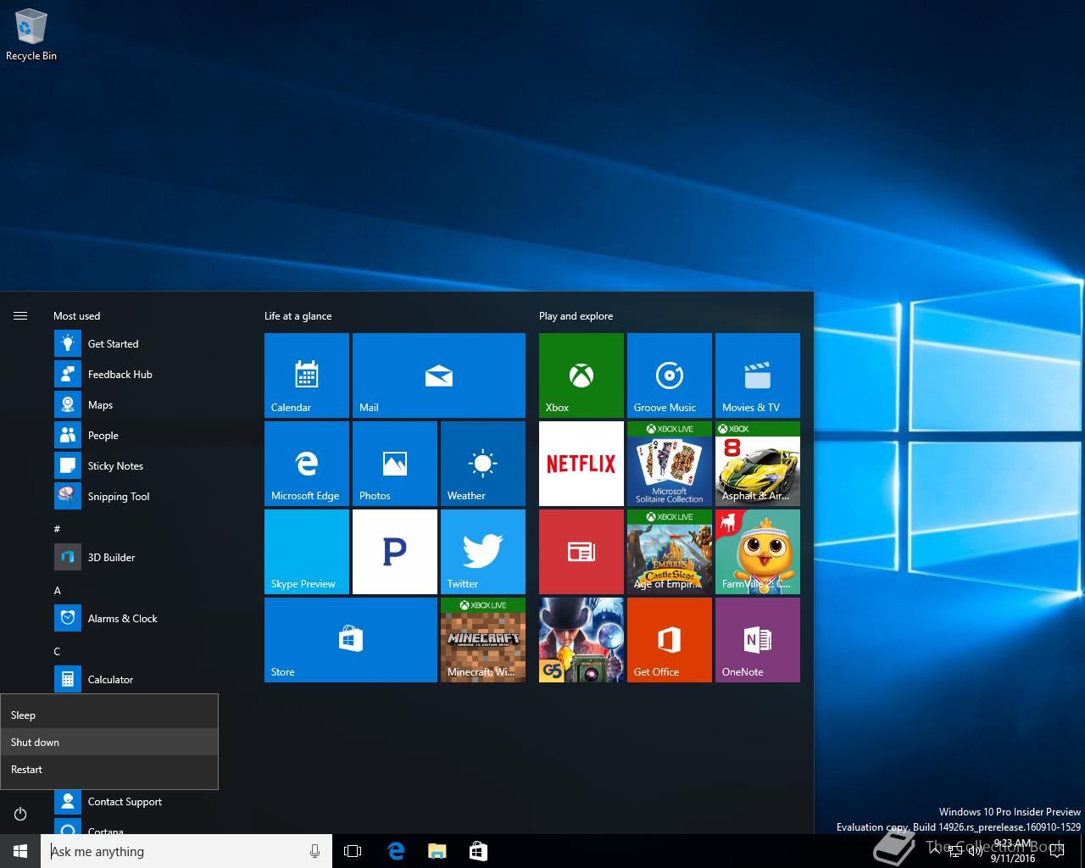1085x868 pixels.
Task: Open the Movies & TV tile
Action: [x=758, y=376]
